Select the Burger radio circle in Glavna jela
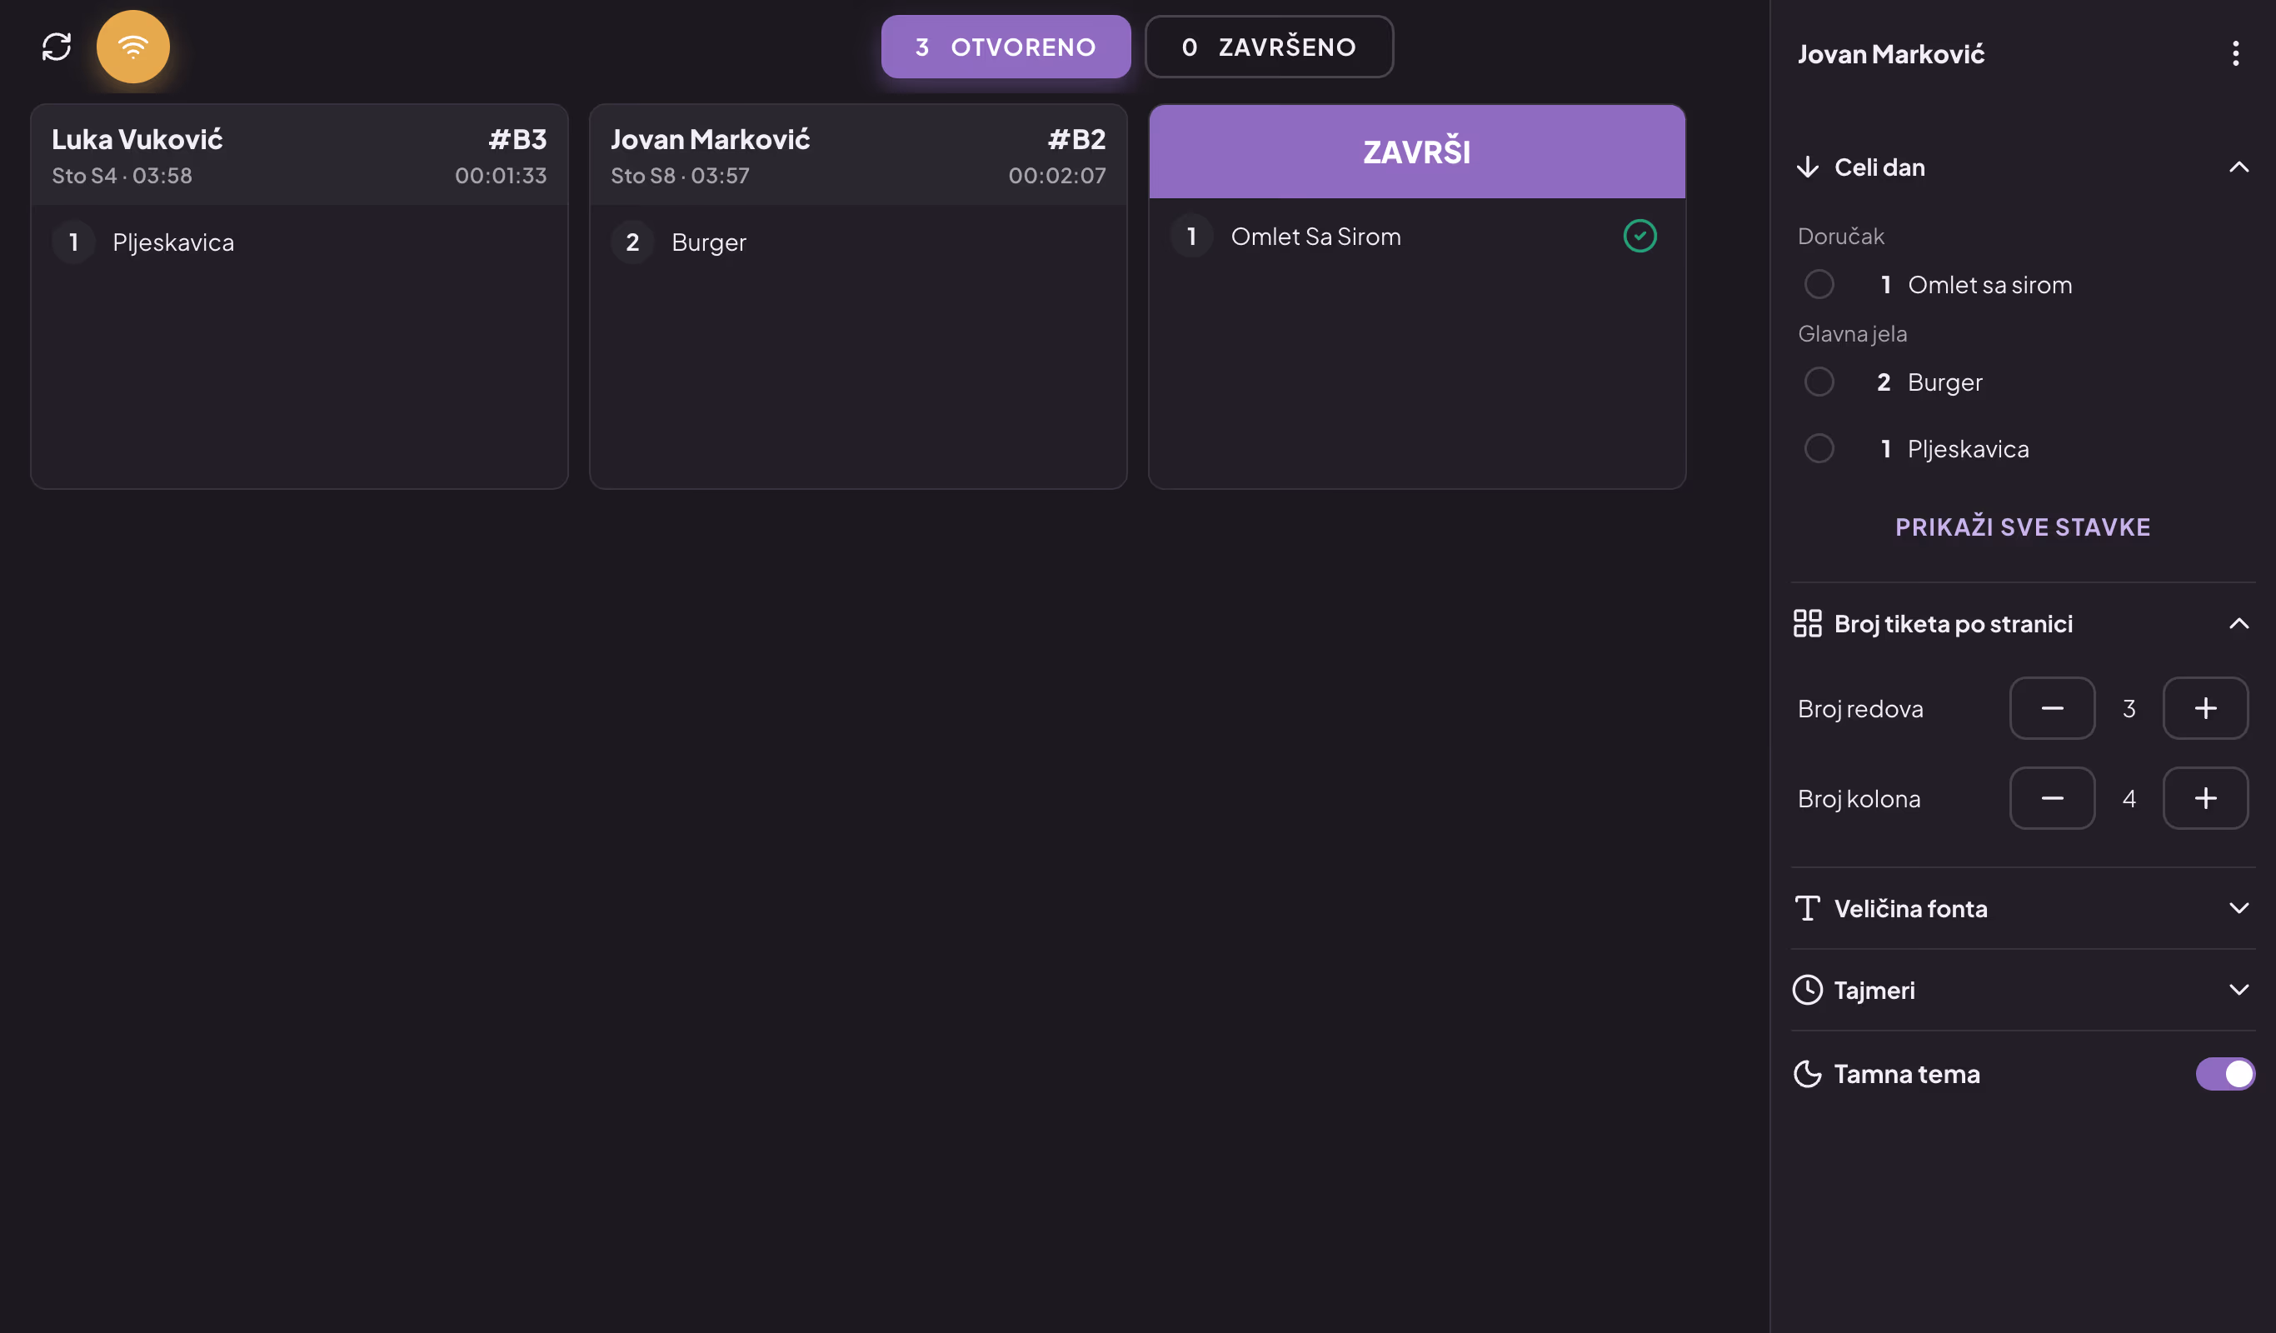 click(1819, 382)
